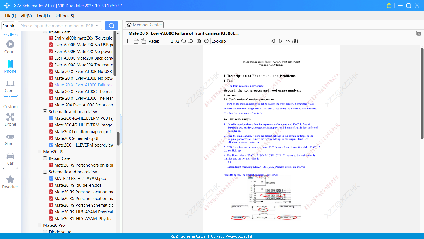Screen dimensions: 424x239
Task: Open Mate 20X Ever-AL00C Front camera file
Action: click(81, 105)
